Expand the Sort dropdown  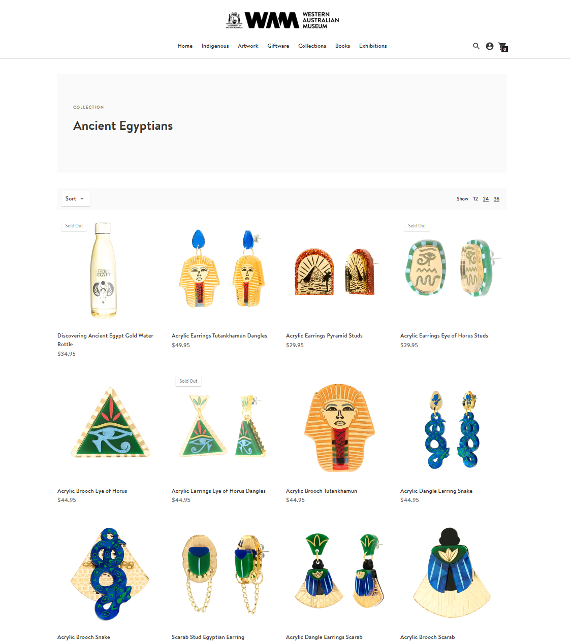[75, 199]
